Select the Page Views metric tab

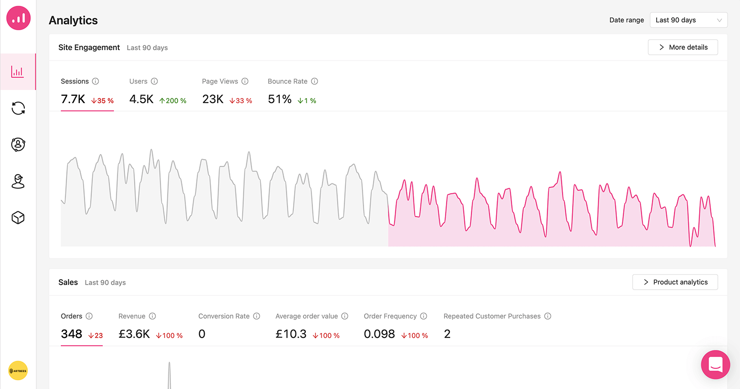pos(227,91)
